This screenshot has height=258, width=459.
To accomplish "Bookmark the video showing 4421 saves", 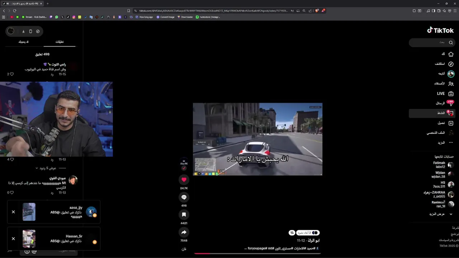I will [184, 214].
